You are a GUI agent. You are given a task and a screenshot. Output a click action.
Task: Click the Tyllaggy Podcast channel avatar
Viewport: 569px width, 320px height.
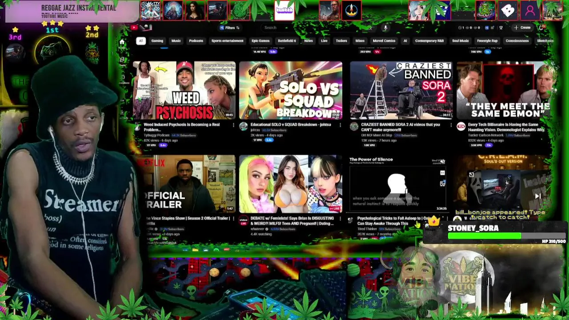click(137, 127)
